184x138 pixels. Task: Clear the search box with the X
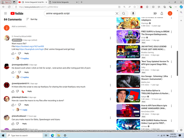117,13
